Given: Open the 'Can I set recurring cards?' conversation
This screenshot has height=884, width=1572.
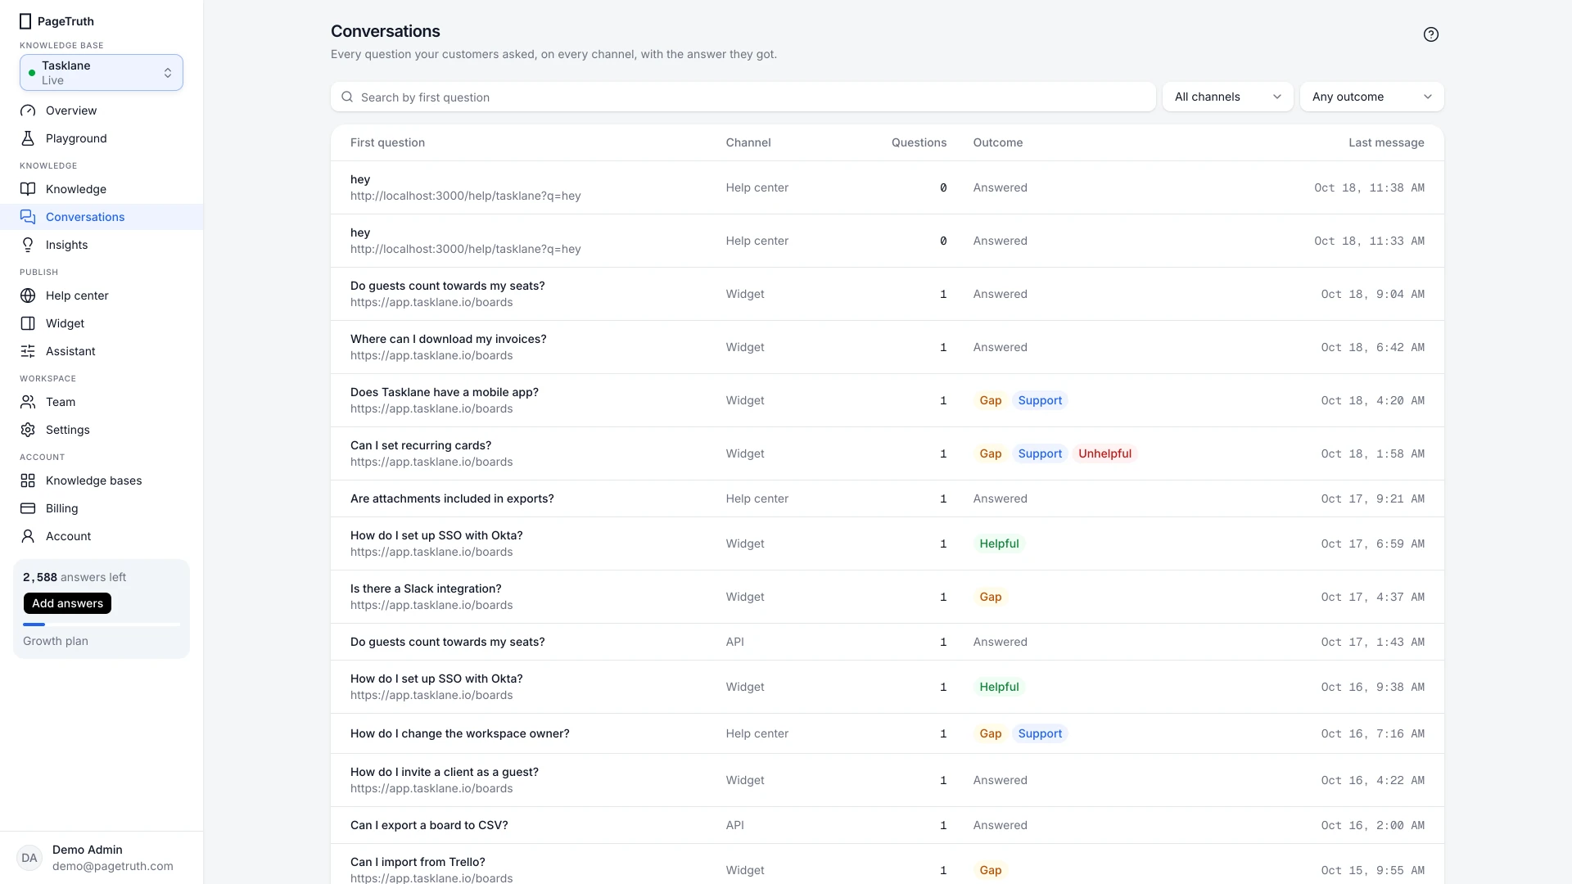Looking at the screenshot, I should 887,453.
